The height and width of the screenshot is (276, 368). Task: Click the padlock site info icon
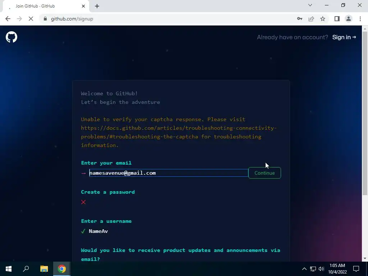[45, 19]
